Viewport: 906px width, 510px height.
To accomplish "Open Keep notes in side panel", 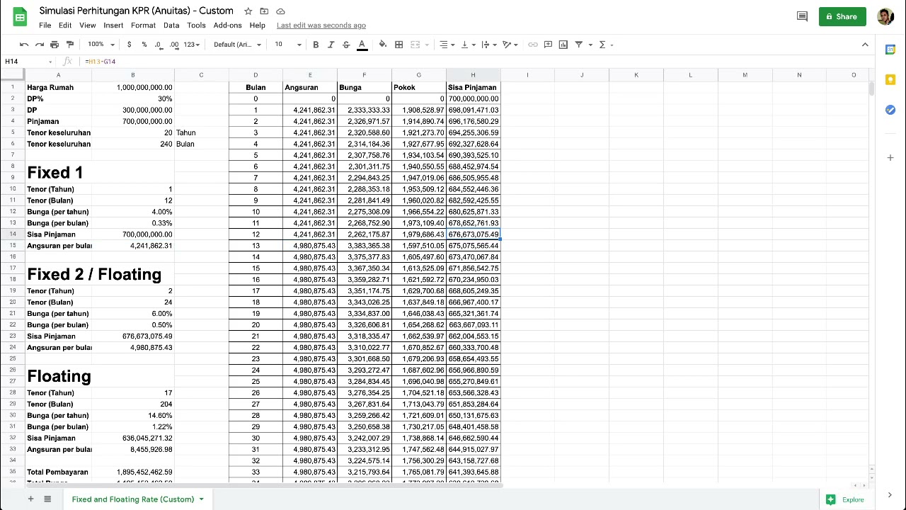I will click(x=890, y=79).
